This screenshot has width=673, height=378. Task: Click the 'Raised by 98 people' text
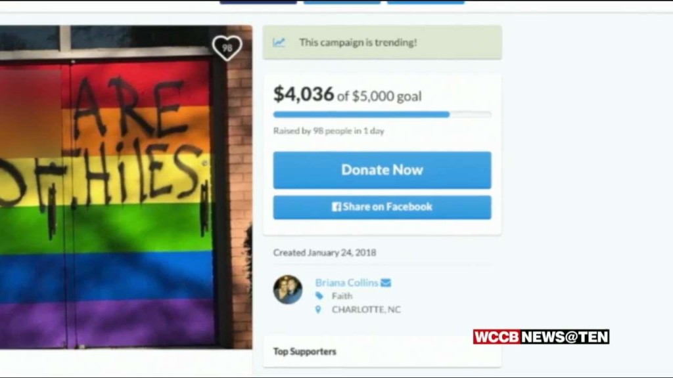[329, 131]
